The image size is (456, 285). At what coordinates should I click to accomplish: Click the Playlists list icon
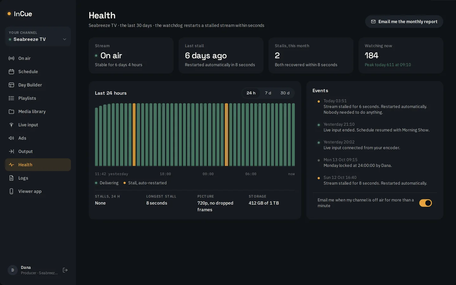[11, 98]
